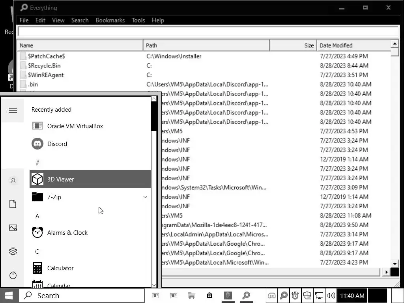Open the 3D Viewer app in Start menu

[90, 179]
